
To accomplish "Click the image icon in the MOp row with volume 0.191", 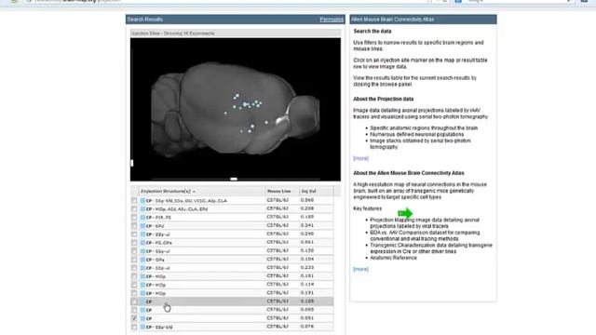I will click(142, 293).
